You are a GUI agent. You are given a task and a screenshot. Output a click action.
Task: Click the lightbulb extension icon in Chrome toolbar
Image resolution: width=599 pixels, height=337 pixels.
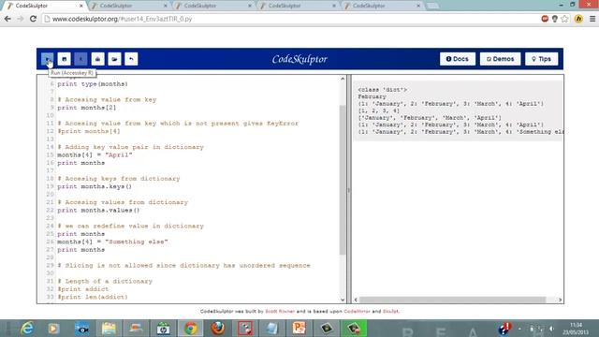click(x=555, y=19)
